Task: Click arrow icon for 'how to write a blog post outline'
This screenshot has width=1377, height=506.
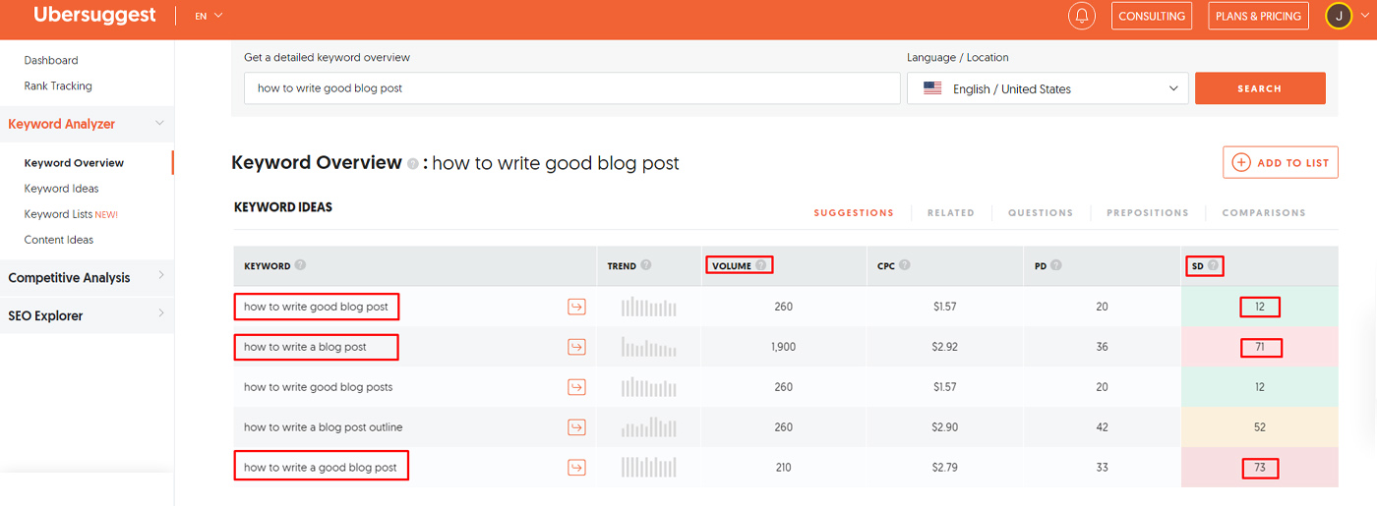Action: [576, 427]
